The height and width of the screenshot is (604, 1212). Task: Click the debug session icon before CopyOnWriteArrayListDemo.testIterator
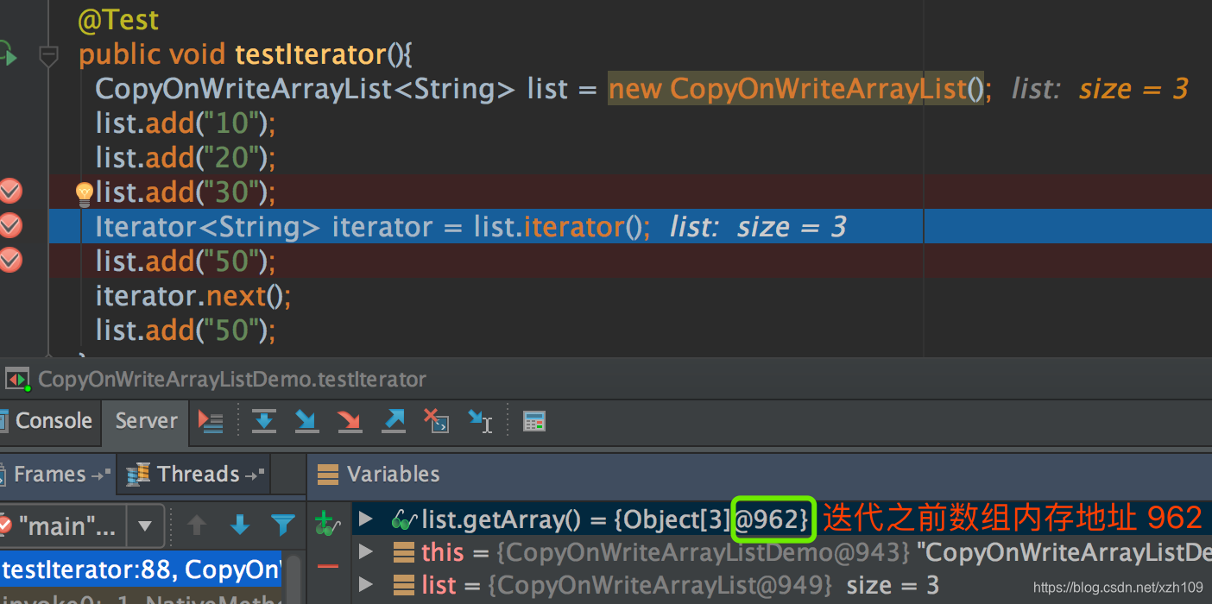pyautogui.click(x=17, y=379)
